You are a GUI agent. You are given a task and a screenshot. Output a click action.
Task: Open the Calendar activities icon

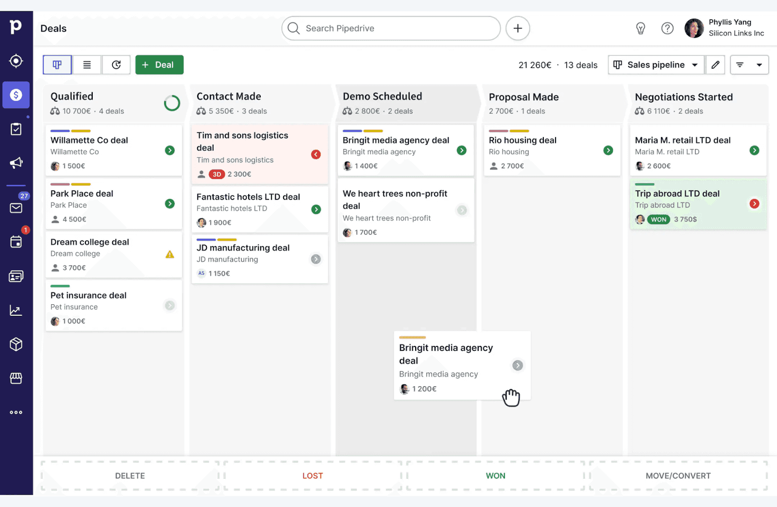coord(16,242)
